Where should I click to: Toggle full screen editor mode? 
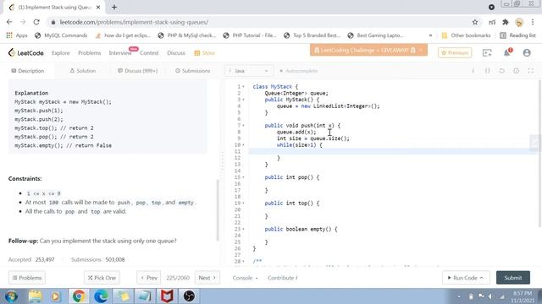click(x=531, y=71)
